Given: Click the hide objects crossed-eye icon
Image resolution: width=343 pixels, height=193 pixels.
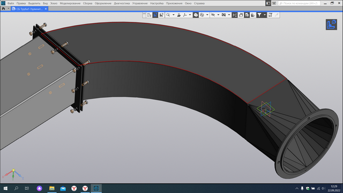Looking at the screenshot, I should tap(213, 15).
